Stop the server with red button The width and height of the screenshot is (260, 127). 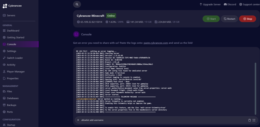tap(248, 19)
